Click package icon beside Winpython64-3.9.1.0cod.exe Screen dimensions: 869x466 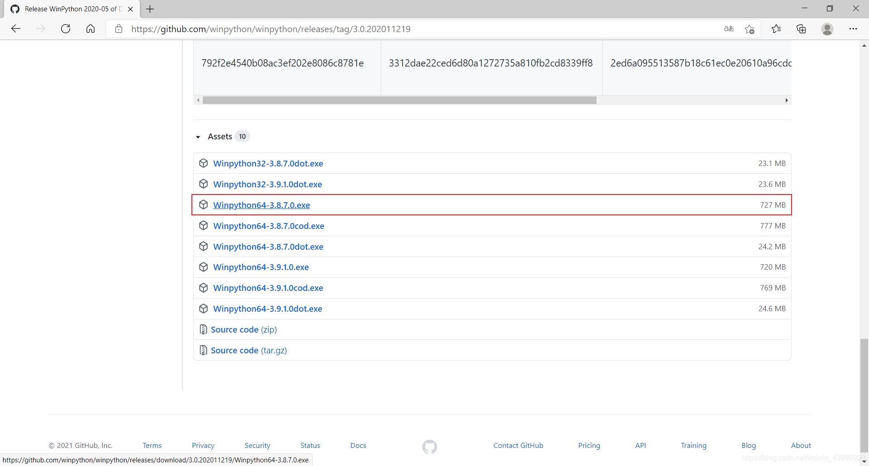point(204,288)
